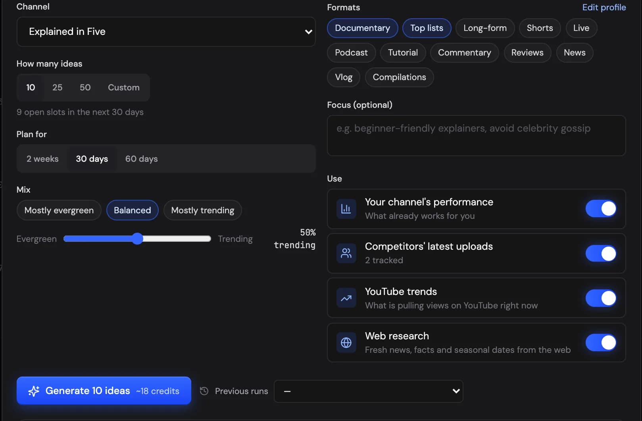Add the Shorts format
This screenshot has height=421, width=642.
click(540, 28)
